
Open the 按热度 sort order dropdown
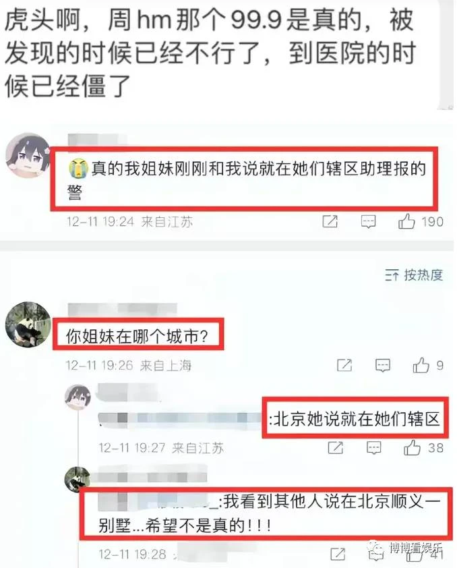click(x=414, y=275)
